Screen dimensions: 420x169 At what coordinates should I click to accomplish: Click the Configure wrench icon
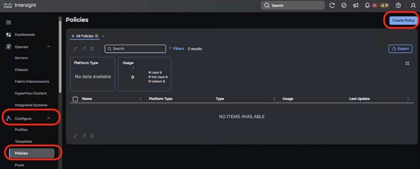(x=9, y=118)
